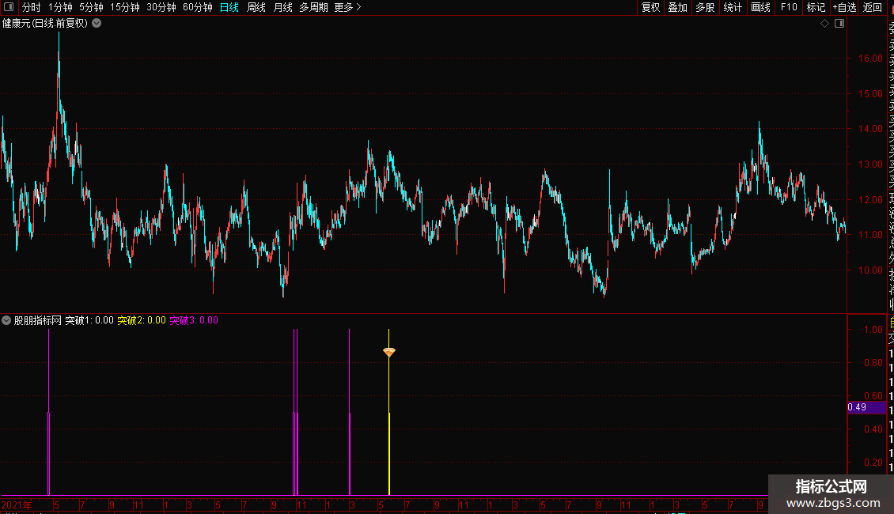Screen dimensions: 894x514
Task: Open F10 company info
Action: pos(789,7)
